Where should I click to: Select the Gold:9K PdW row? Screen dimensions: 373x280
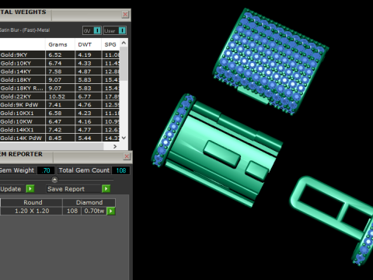click(x=60, y=105)
